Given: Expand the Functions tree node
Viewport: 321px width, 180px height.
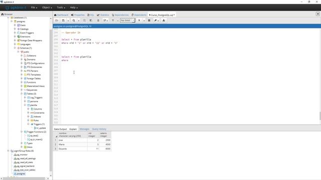Looking at the screenshot, I should pyautogui.click(x=22, y=82).
